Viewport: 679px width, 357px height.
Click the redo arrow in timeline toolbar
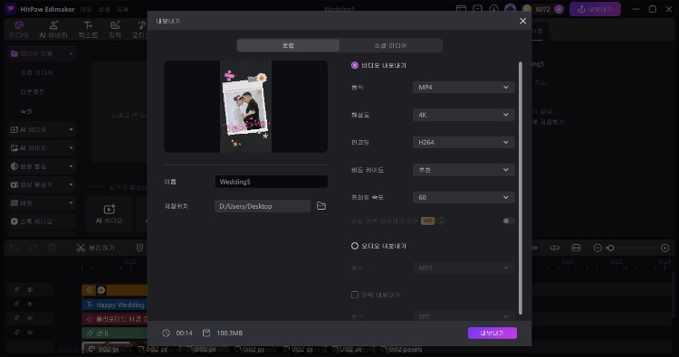coord(33,248)
